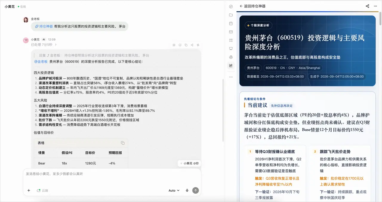This screenshot has height=202, width=382.
Task: Select the -4% table cell
Action: (112, 163)
